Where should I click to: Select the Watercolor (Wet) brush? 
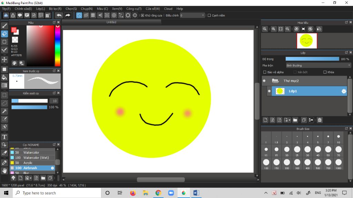(32, 157)
